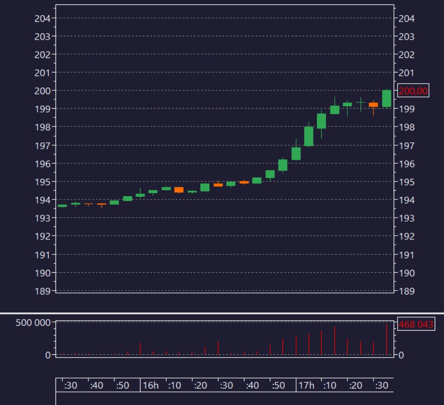Click the 204 label on the left price axis
The height and width of the screenshot is (405, 444).
pyautogui.click(x=42, y=18)
